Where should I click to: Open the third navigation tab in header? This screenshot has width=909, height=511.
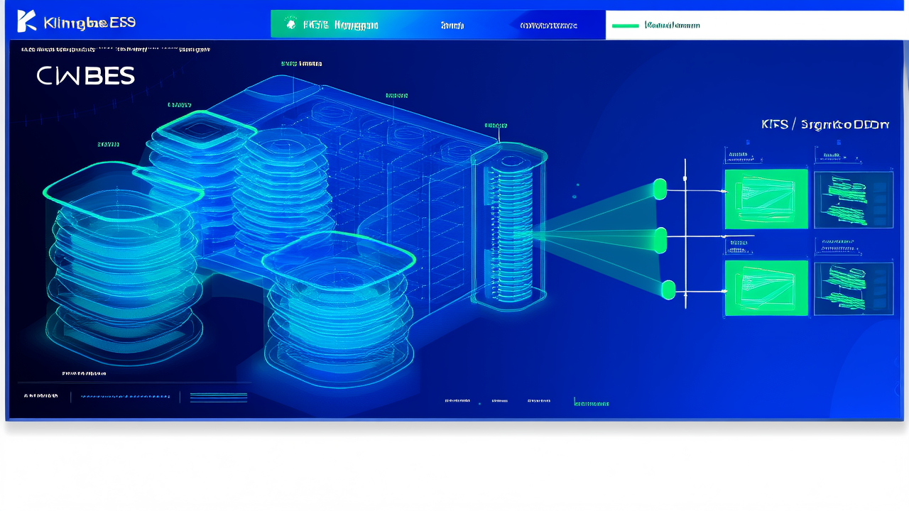tap(548, 26)
